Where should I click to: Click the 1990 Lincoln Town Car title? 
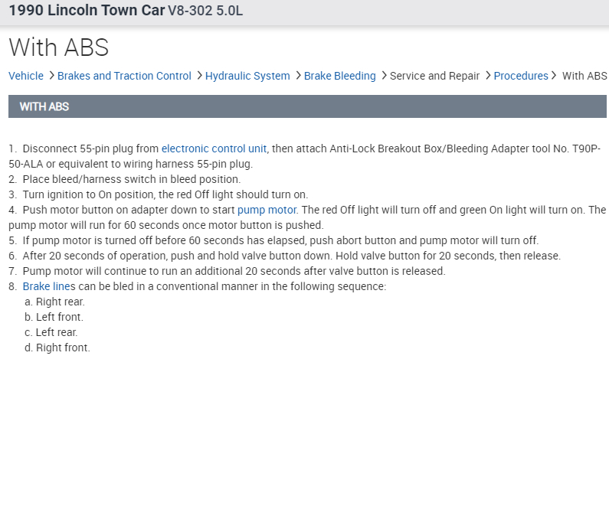tap(87, 11)
